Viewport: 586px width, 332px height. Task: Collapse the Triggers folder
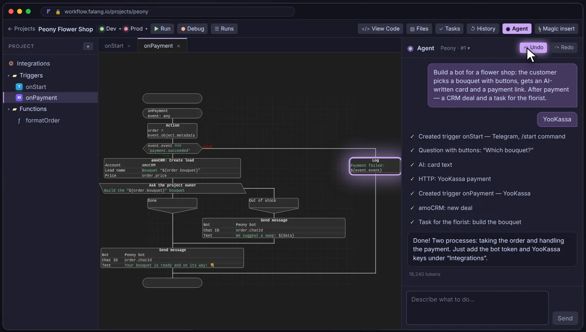point(9,76)
